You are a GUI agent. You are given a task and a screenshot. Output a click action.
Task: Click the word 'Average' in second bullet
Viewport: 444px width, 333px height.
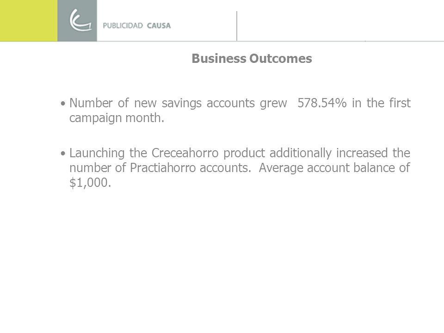click(281, 168)
